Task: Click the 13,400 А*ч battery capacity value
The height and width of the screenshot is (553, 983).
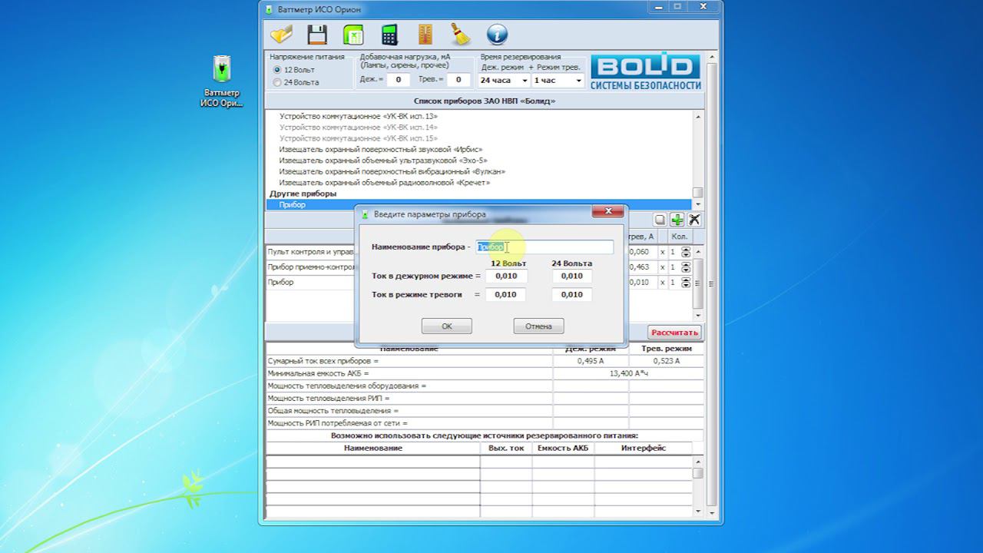Action: click(x=629, y=373)
